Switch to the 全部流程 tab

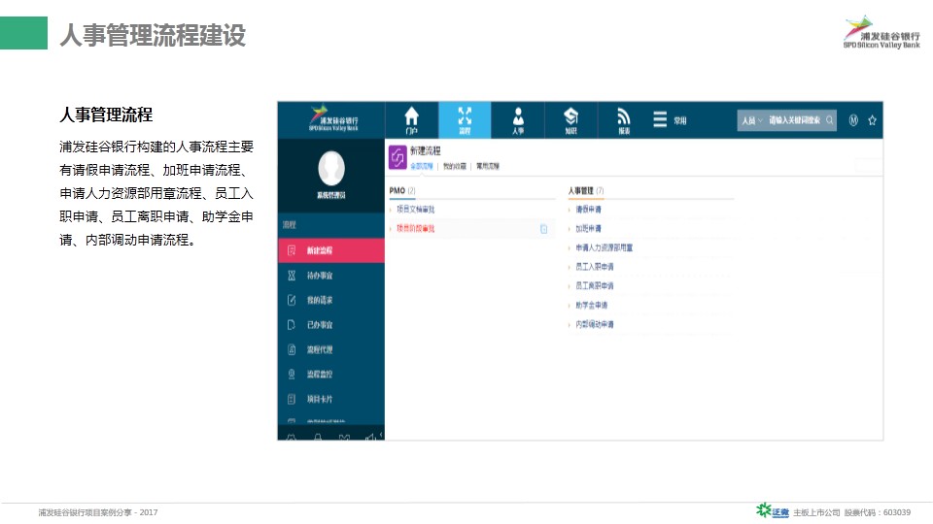(x=422, y=166)
